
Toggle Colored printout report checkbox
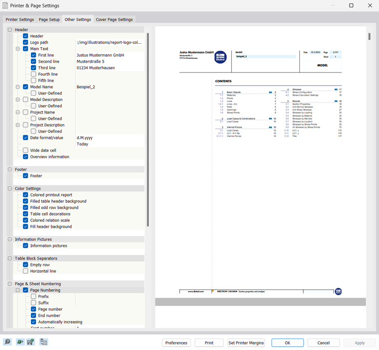[25, 195]
